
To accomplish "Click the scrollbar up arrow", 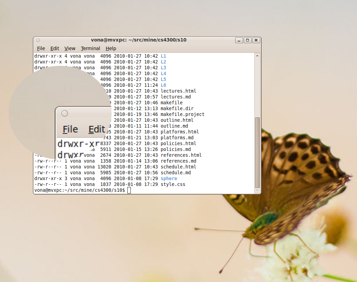I will (x=257, y=56).
